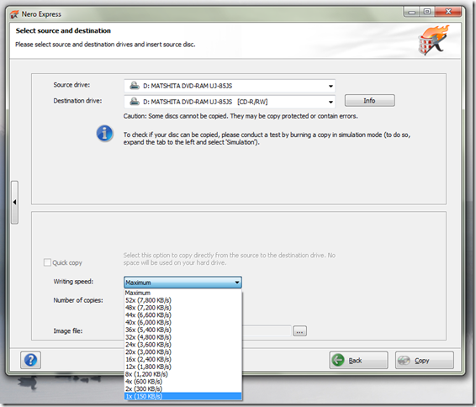Pick 12x (1,800 KB/s) speed
476x407 pixels.
click(182, 367)
